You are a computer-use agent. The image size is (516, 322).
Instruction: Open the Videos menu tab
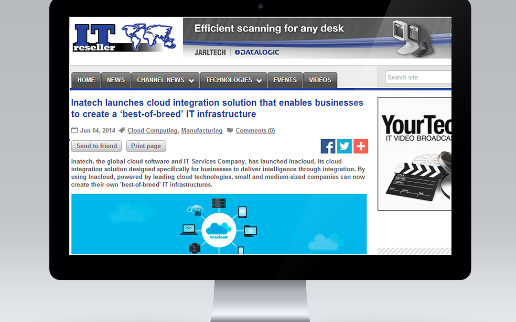click(320, 80)
